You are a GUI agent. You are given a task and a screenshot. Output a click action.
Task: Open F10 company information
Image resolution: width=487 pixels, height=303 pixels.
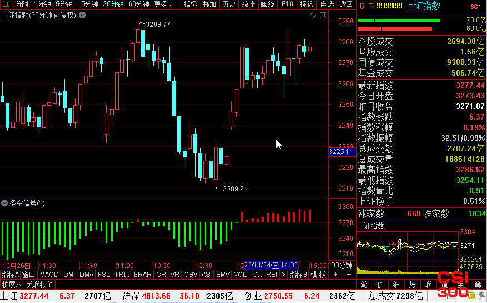(287, 4)
